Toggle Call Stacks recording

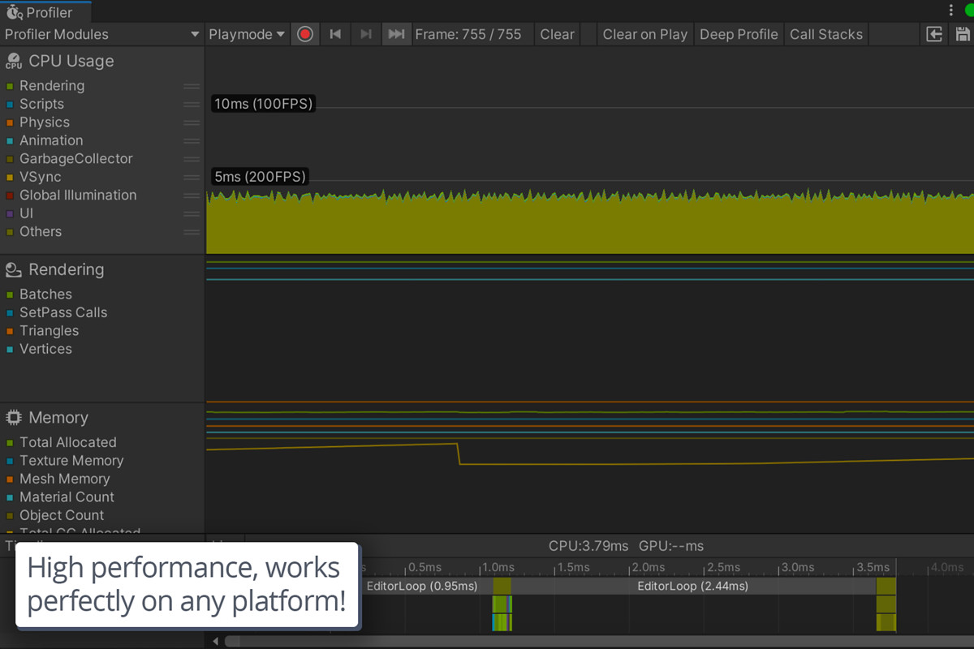826,34
